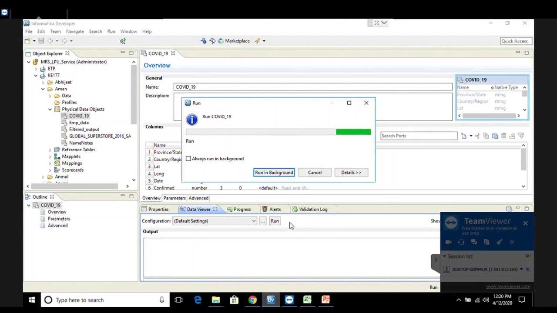Click the New object toolbar icon
Screen dimensions: 557x313
click(x=27, y=41)
